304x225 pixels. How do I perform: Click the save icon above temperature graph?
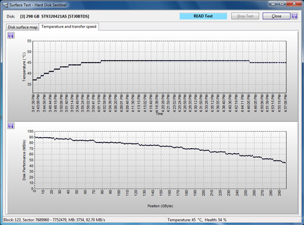(x=11, y=35)
